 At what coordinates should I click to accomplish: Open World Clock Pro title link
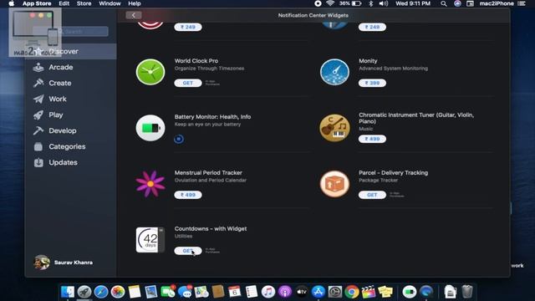196,61
